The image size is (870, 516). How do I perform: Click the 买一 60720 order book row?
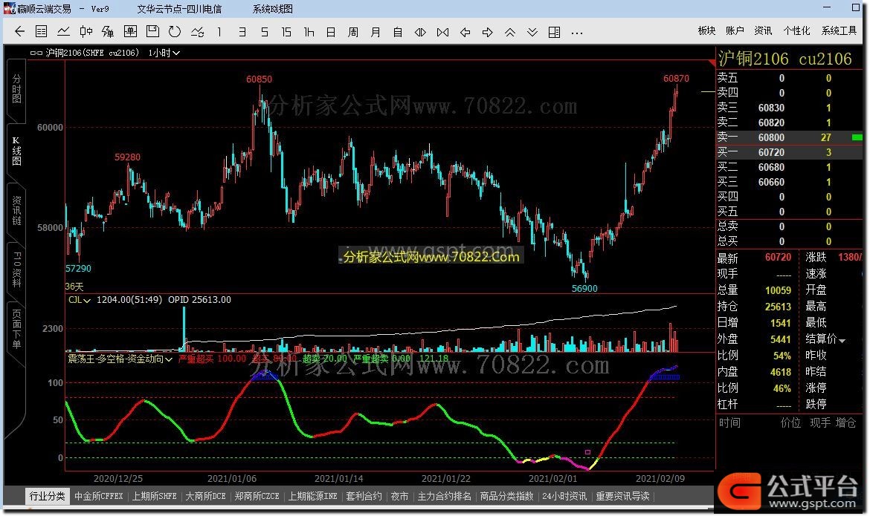coord(790,152)
